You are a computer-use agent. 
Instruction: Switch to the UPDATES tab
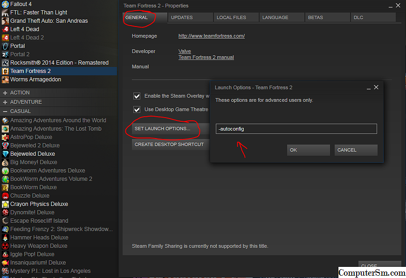tap(190, 18)
